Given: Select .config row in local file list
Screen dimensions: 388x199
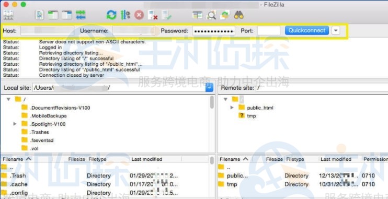Looking at the screenshot, I should pos(104,193).
